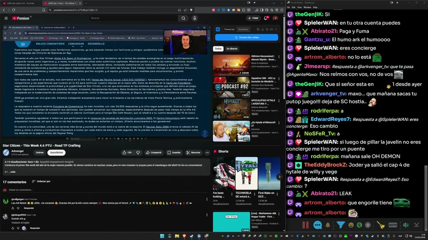Screen dimensions: 428x240
Task: Select the Todos filter chip
Action: click(x=218, y=49)
